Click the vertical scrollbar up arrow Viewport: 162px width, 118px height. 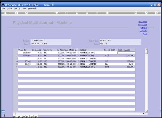(x=146, y=50)
